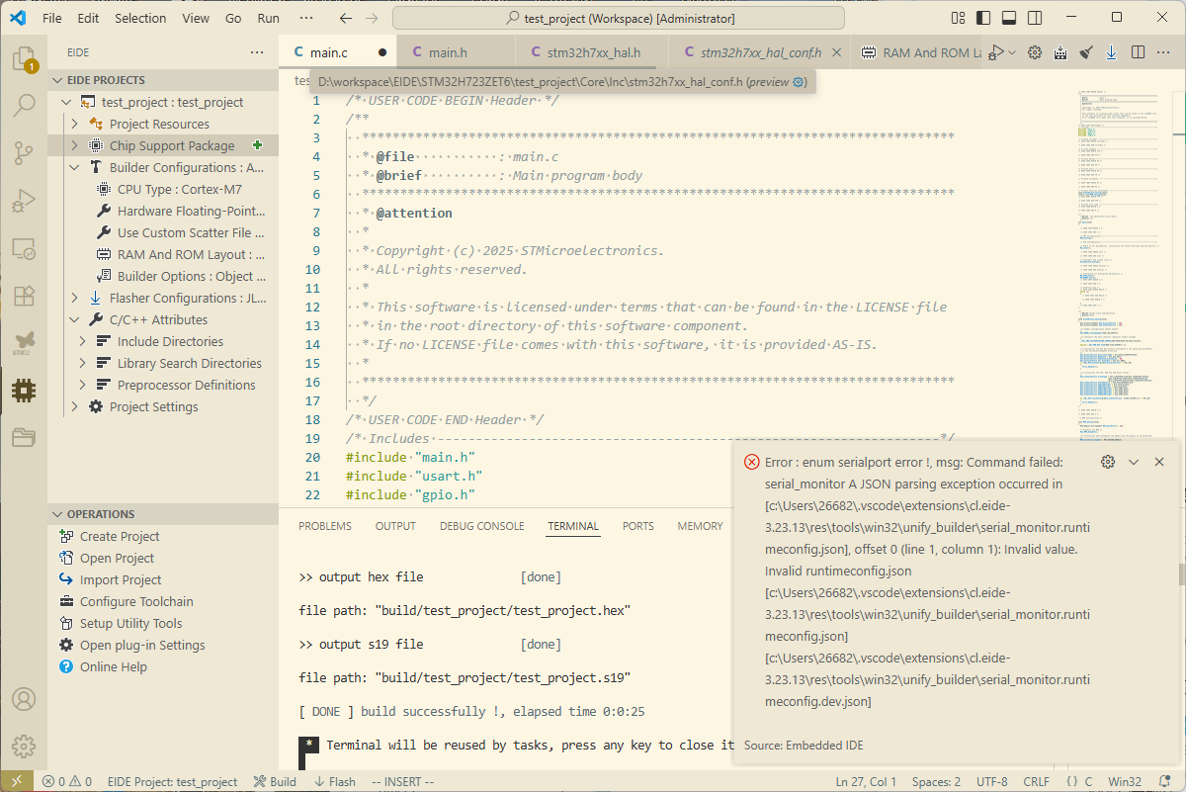
Task: Click CRLF line ending in status bar
Action: 1037,781
